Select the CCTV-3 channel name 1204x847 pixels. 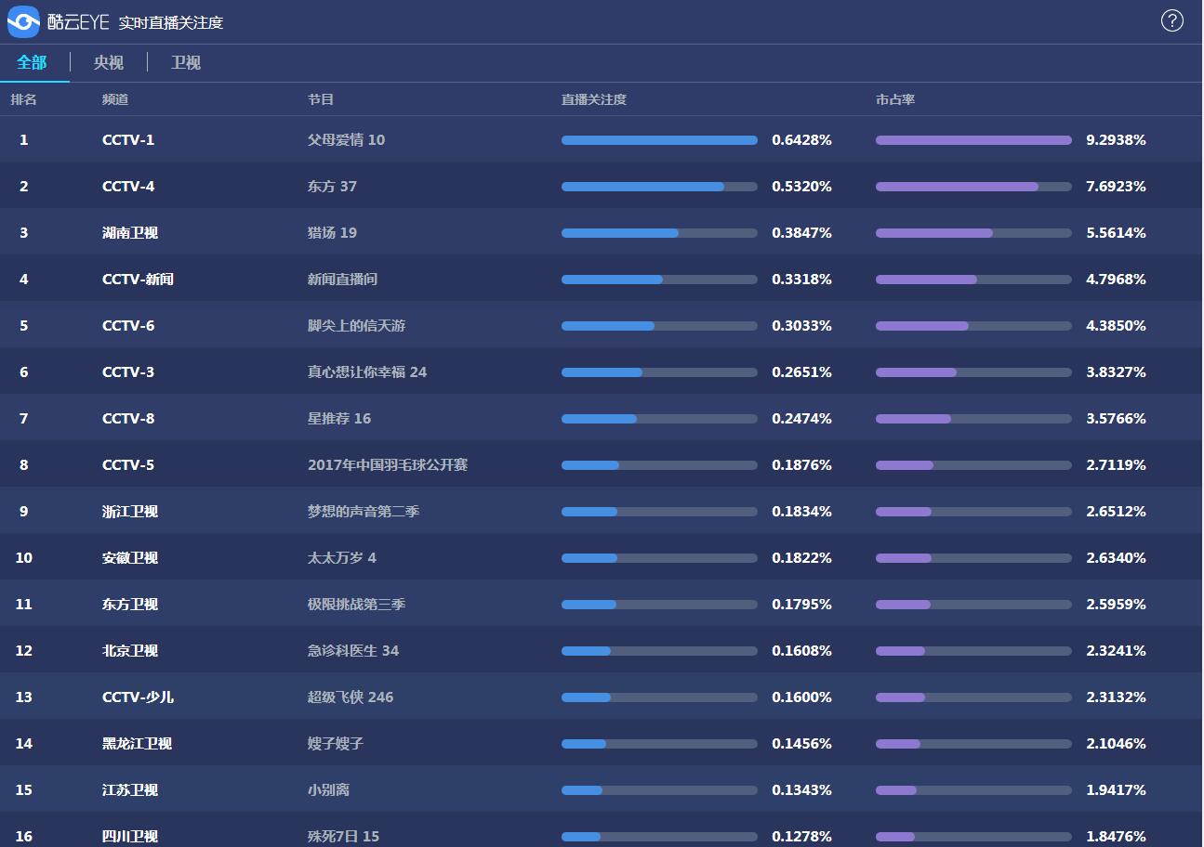tap(128, 372)
